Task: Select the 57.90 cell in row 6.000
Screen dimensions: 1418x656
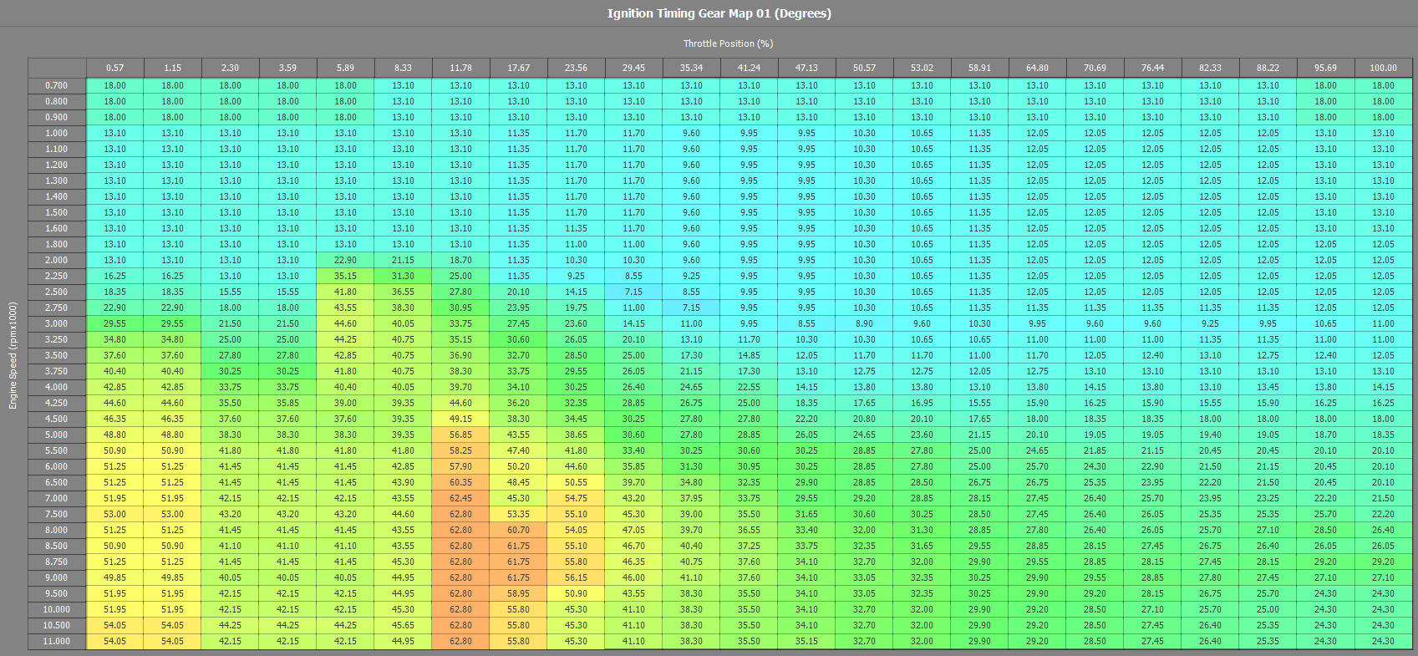Action: coord(461,466)
